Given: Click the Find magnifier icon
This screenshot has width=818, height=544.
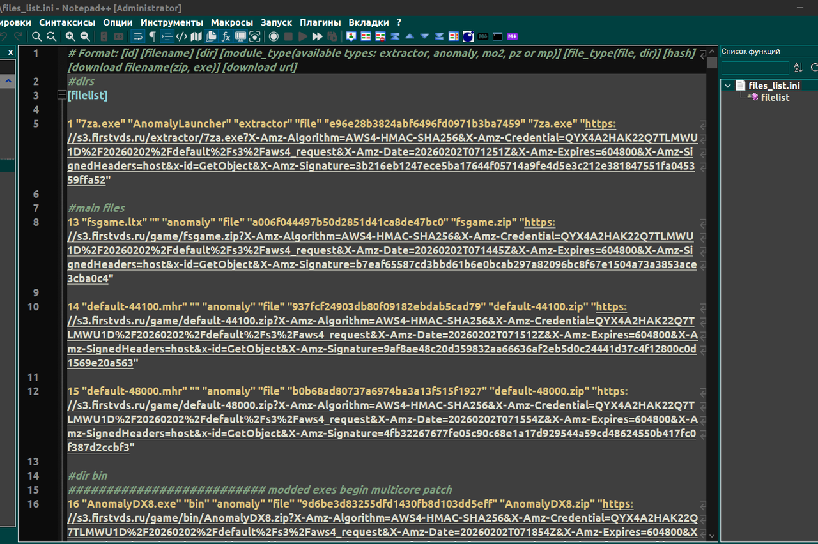Looking at the screenshot, I should click(37, 36).
